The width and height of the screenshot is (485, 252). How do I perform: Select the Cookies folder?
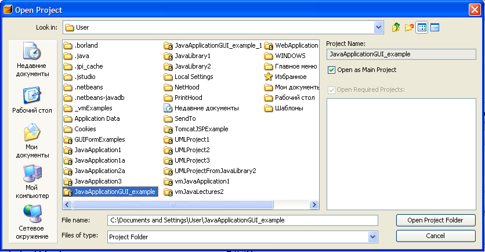[x=80, y=129]
